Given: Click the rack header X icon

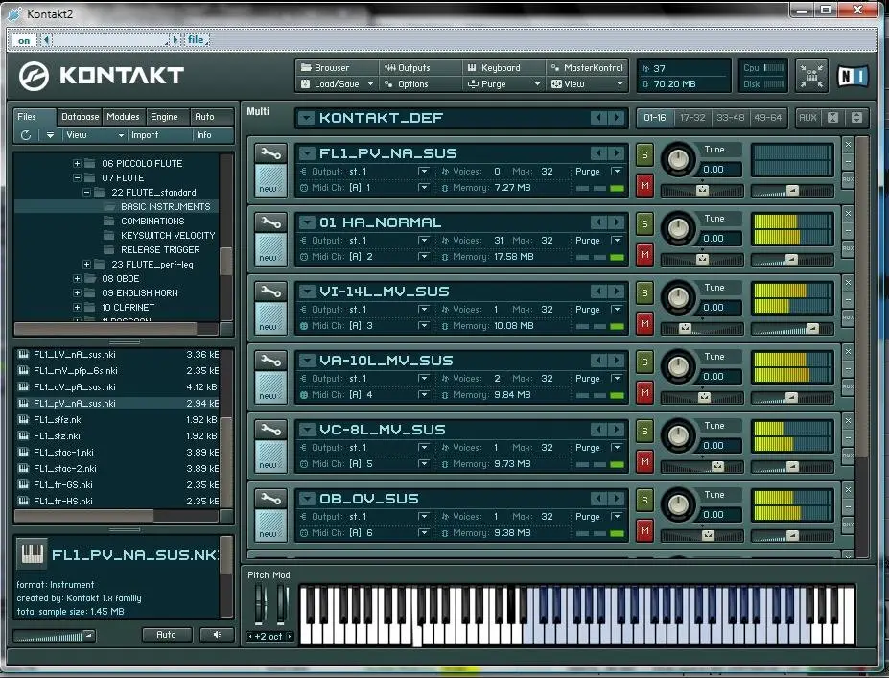Looking at the screenshot, I should (x=832, y=117).
